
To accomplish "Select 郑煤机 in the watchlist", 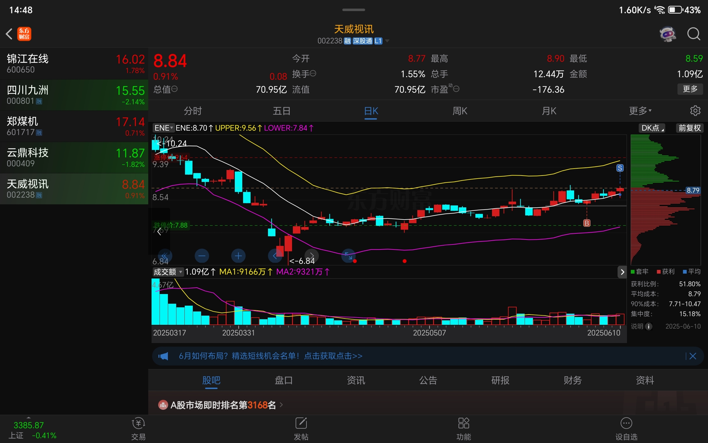I will pyautogui.click(x=74, y=126).
